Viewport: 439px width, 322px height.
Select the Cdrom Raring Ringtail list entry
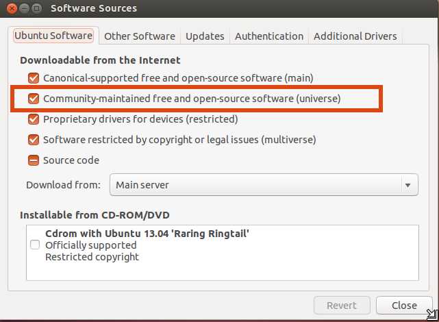coord(223,245)
